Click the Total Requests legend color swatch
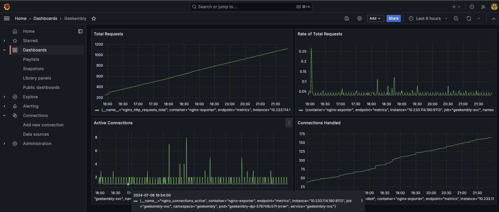The width and height of the screenshot is (499, 212). (x=97, y=110)
